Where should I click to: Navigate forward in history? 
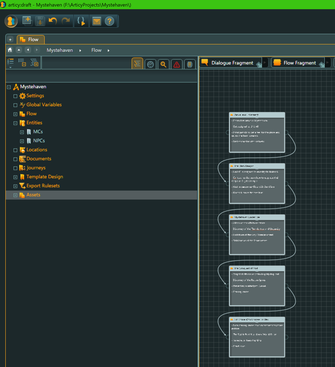(37, 50)
